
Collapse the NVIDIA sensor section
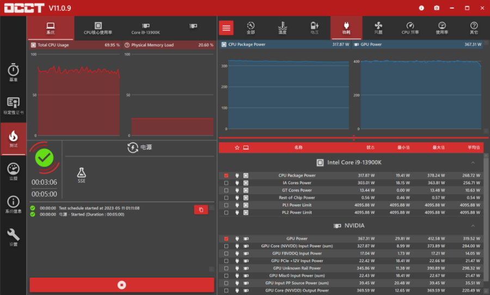click(473, 226)
